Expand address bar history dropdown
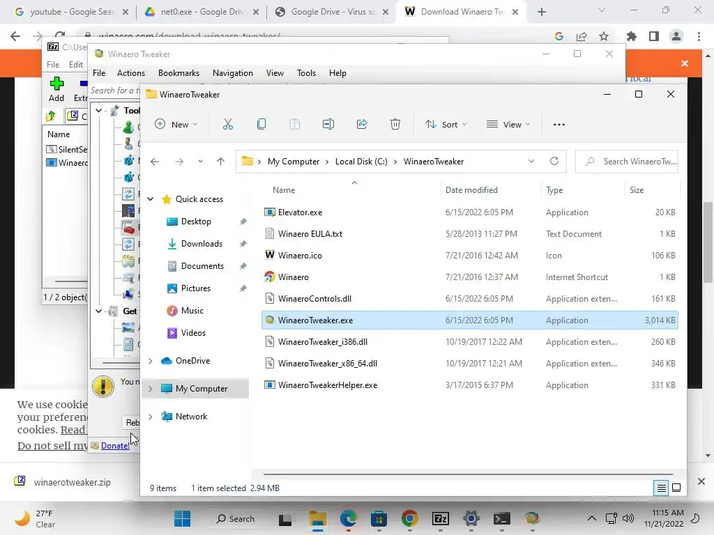Image resolution: width=714 pixels, height=535 pixels. (x=531, y=161)
